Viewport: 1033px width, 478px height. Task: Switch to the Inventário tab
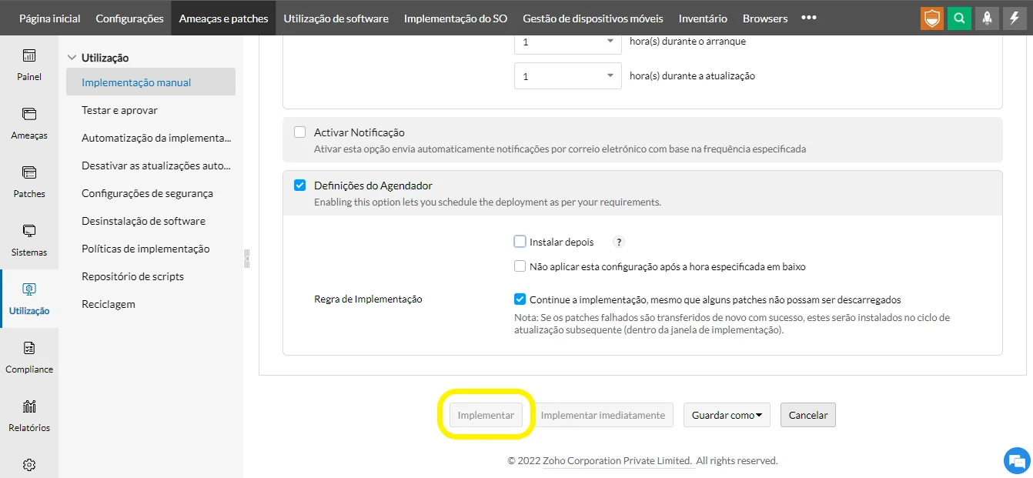[x=702, y=18]
